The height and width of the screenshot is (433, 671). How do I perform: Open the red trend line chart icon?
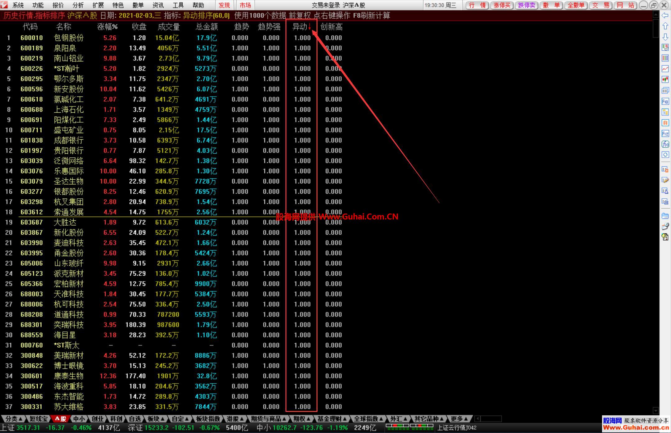tap(665, 69)
